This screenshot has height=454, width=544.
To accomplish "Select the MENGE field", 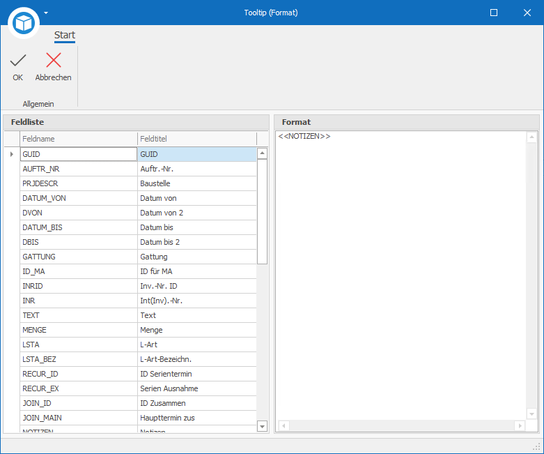I will 79,330.
